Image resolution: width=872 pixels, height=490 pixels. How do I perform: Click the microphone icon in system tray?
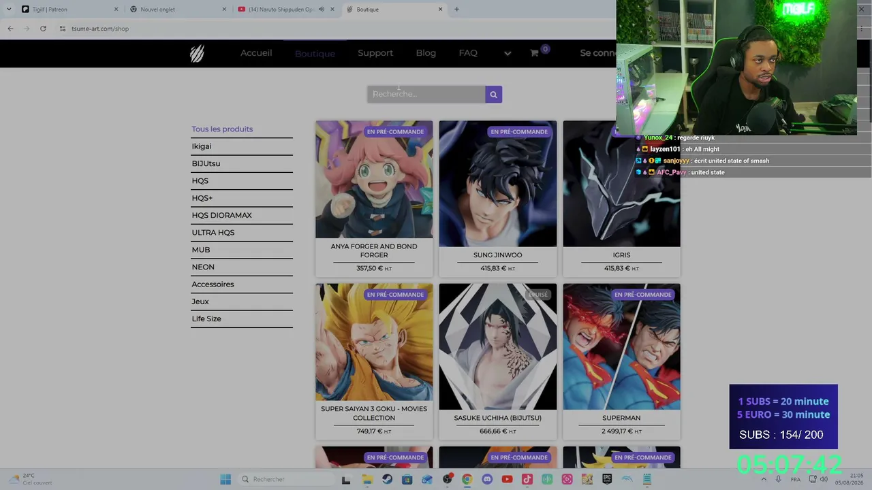coord(778,479)
